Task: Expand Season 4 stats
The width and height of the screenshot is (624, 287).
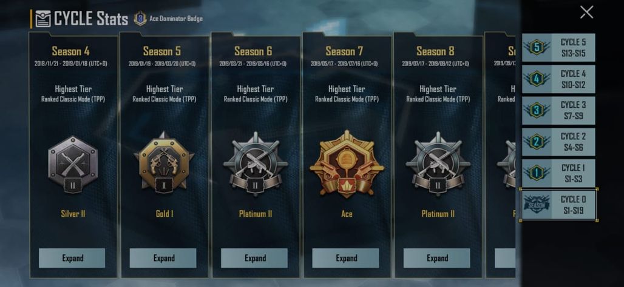Action: tap(72, 258)
